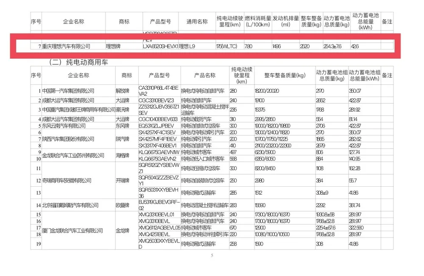Click model code SX4257MF4F1BEV
The width and height of the screenshot is (424, 276).
(158, 139)
